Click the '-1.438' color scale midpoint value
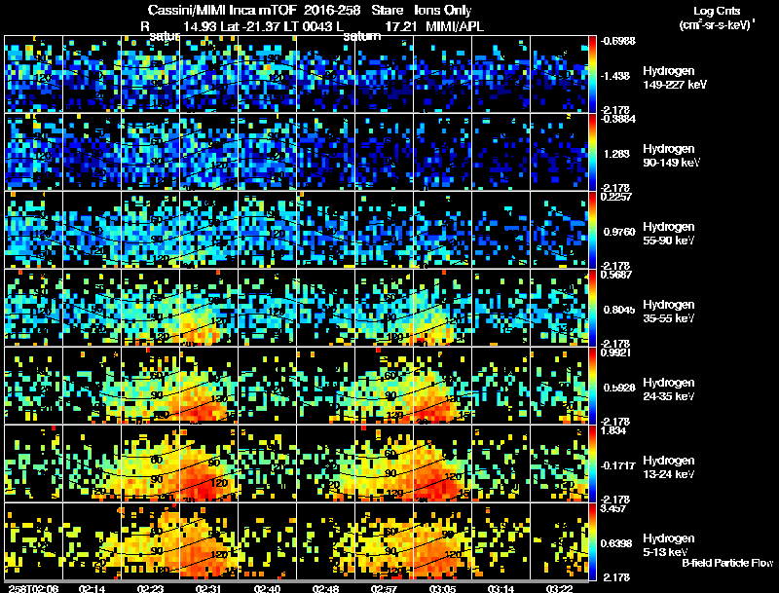The height and width of the screenshot is (593, 779). 615,76
